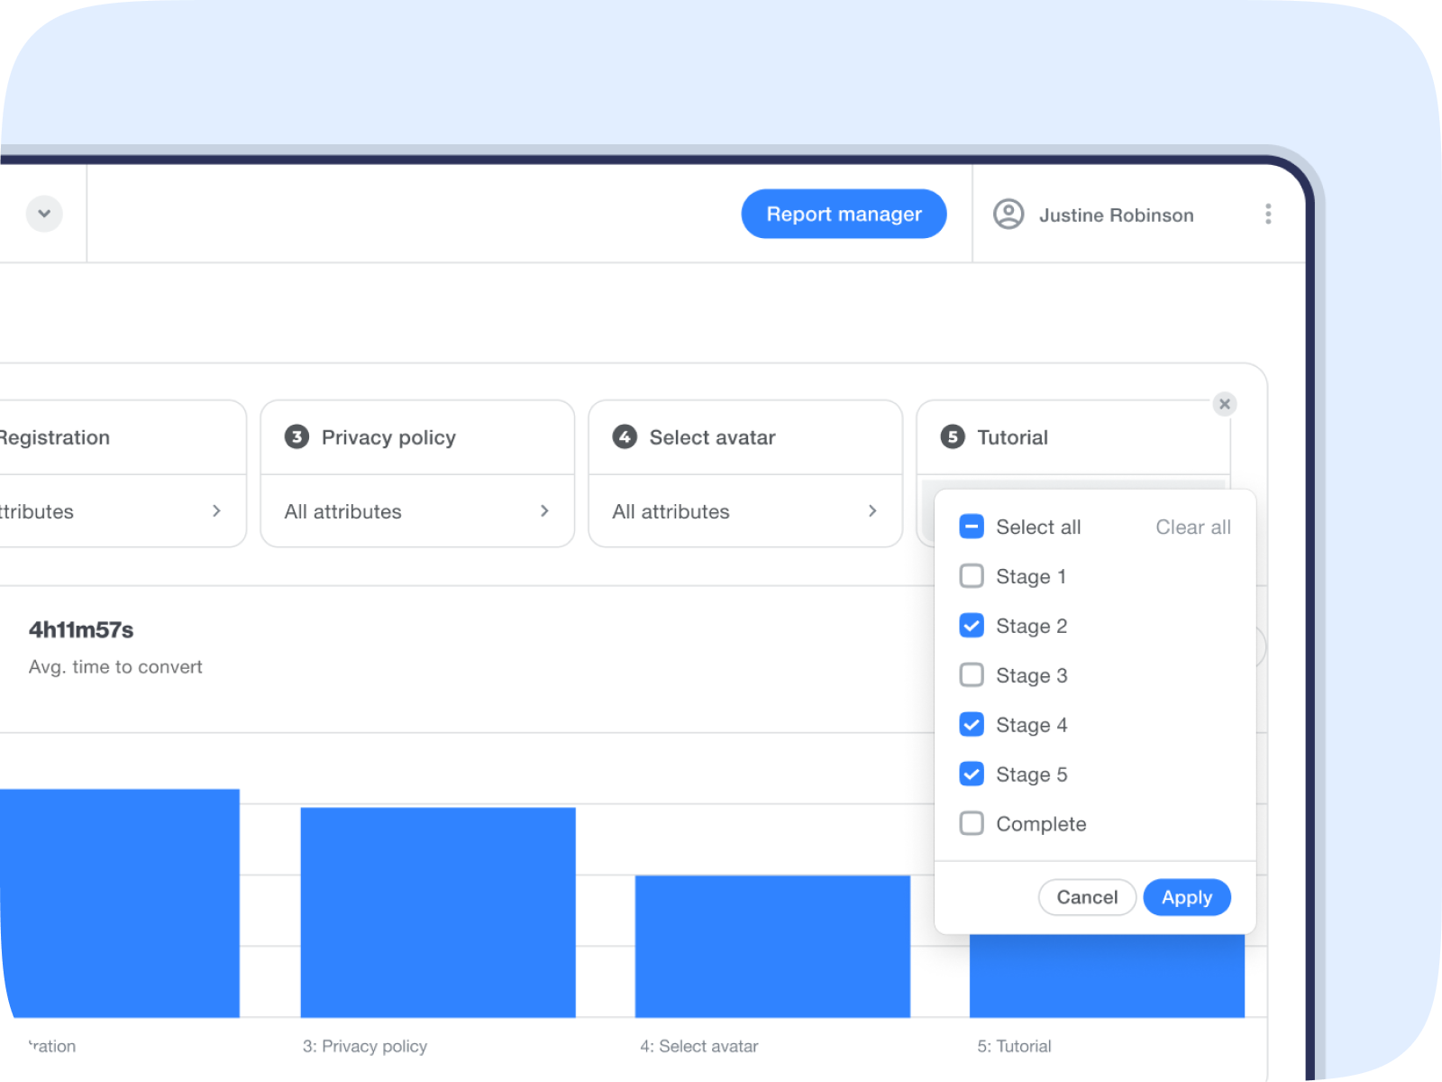Open the three-dot options menu
1442x1082 pixels.
pyautogui.click(x=1268, y=214)
